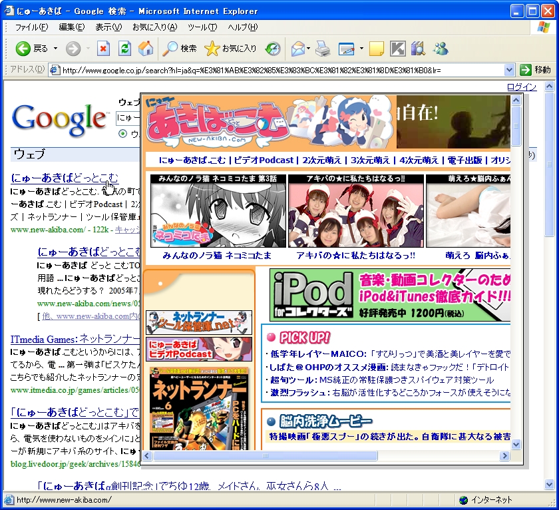Screen dimensions: 559x510
Task: Click ネットランナー ツール保管庫.net banner
Action: (199, 322)
